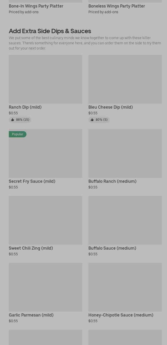Click the Sweet Chili Zing (mild) name

[x=31, y=248]
